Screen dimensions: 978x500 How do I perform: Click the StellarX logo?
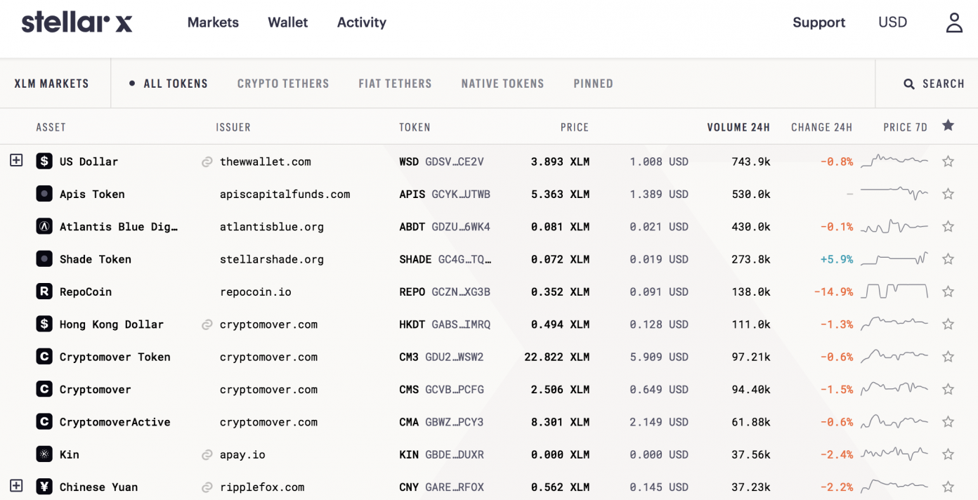77,22
